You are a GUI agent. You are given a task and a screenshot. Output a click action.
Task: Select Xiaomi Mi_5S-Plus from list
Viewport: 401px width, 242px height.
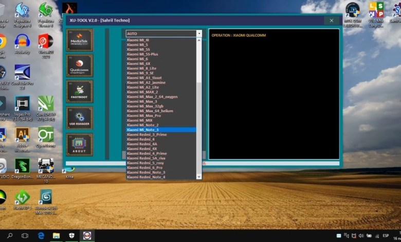pos(161,54)
